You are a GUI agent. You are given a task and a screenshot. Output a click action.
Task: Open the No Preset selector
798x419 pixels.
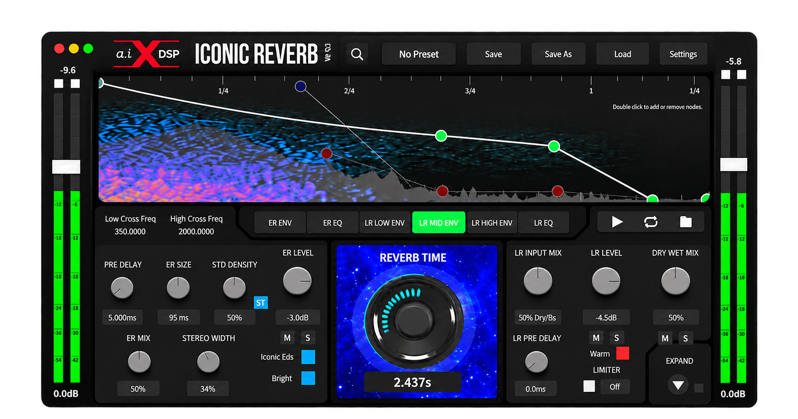(419, 54)
